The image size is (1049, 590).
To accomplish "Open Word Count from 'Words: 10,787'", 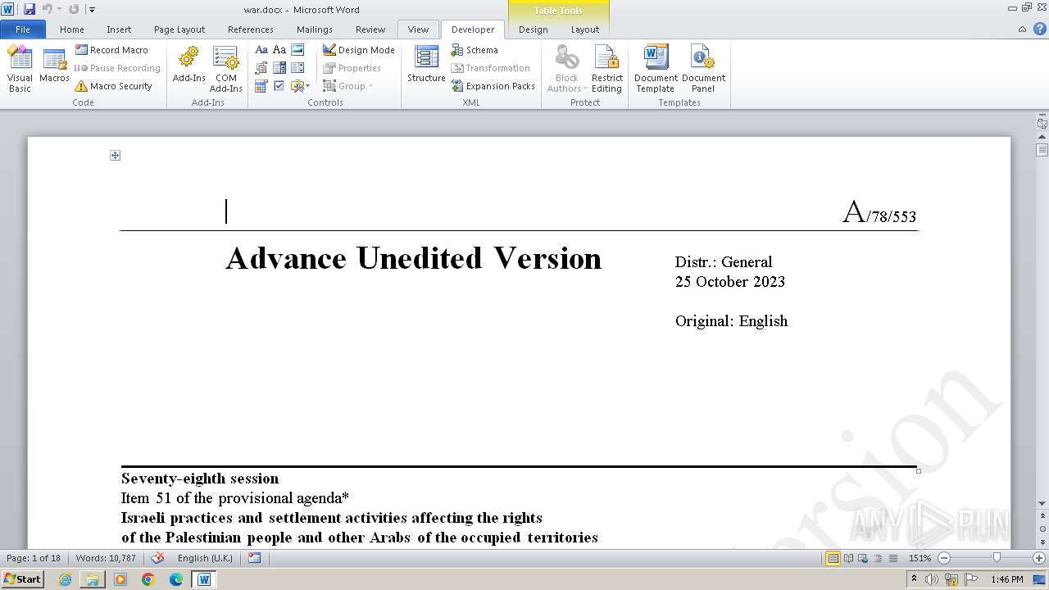I will [106, 558].
